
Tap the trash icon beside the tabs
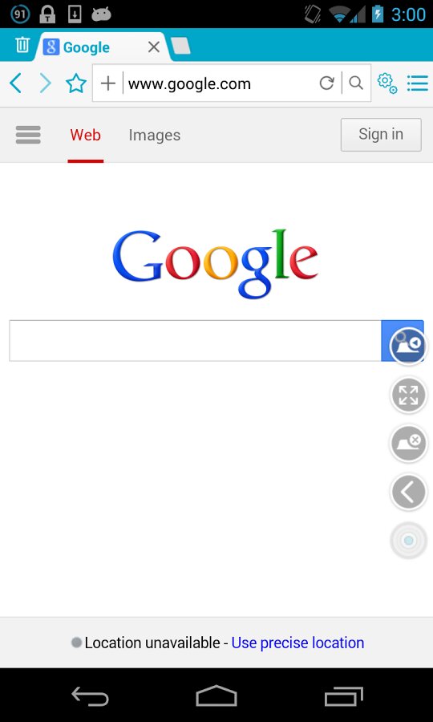(x=22, y=45)
